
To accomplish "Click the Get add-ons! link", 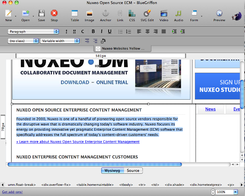I will 12,192.
